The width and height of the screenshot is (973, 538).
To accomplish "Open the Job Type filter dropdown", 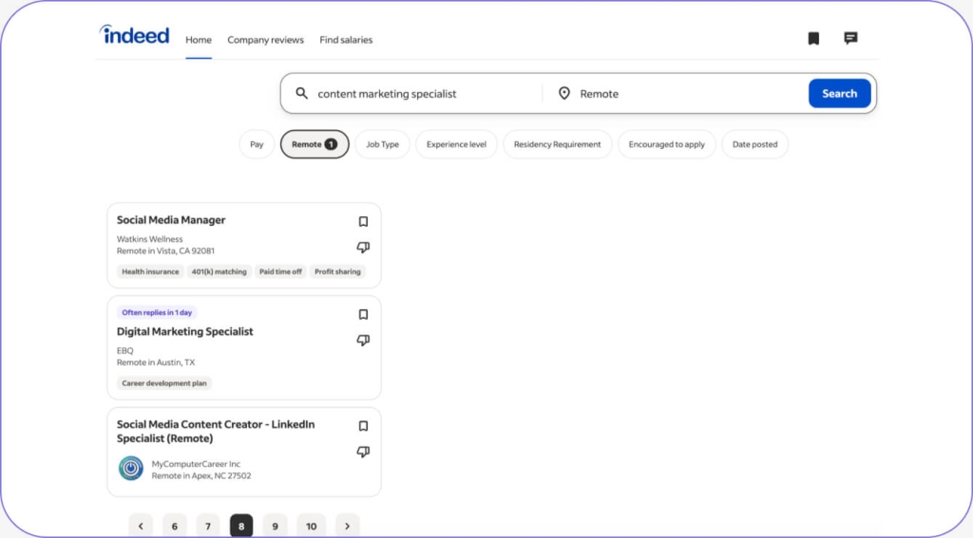I will [382, 144].
